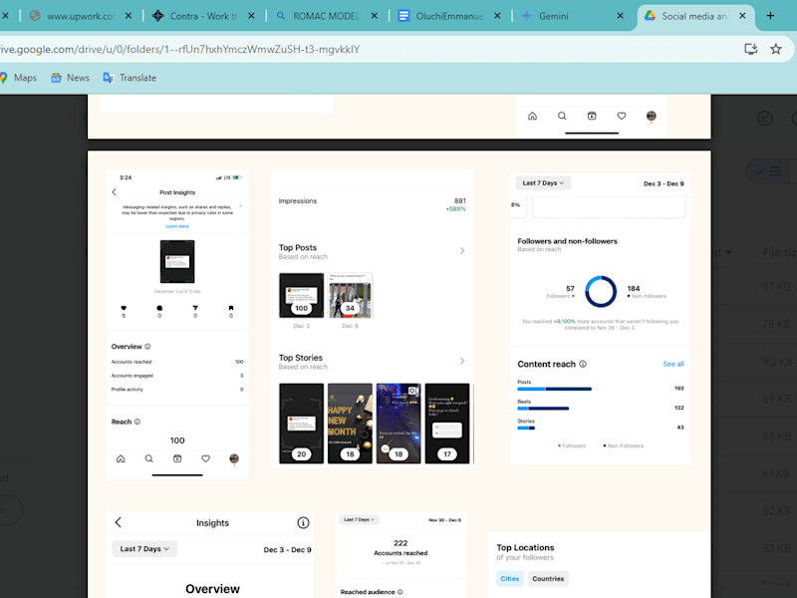Click the back arrow in Post Insights
The image size is (797, 598).
[115, 192]
